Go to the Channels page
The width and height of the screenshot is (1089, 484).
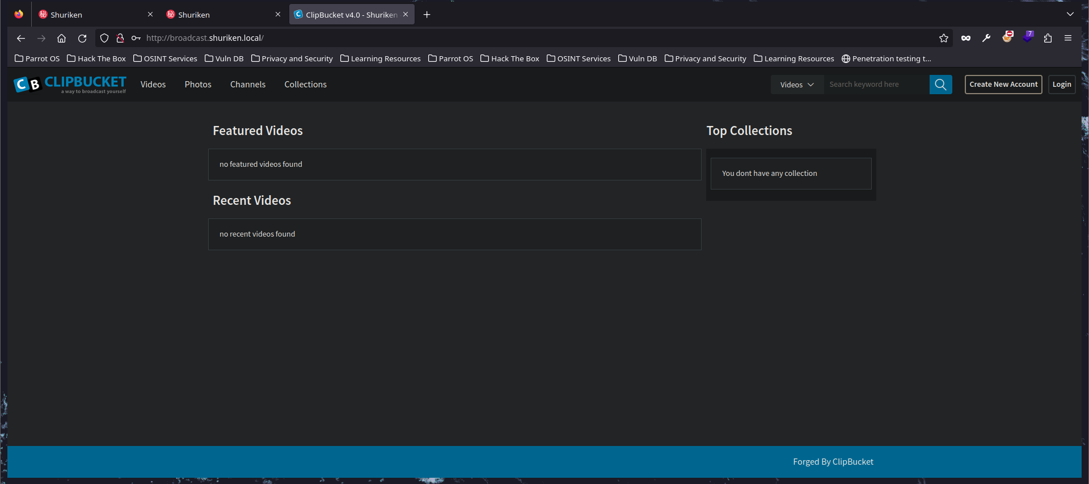(248, 85)
